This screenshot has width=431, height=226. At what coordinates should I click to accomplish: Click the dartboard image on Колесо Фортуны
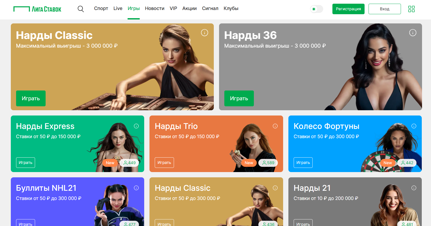[382, 162]
